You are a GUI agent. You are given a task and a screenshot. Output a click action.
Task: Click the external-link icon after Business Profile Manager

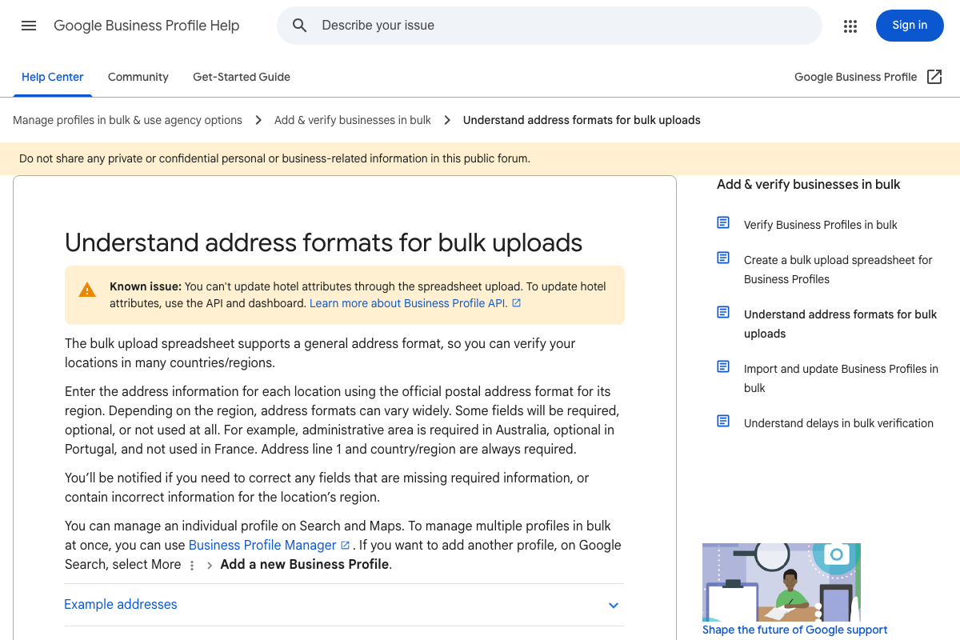346,545
